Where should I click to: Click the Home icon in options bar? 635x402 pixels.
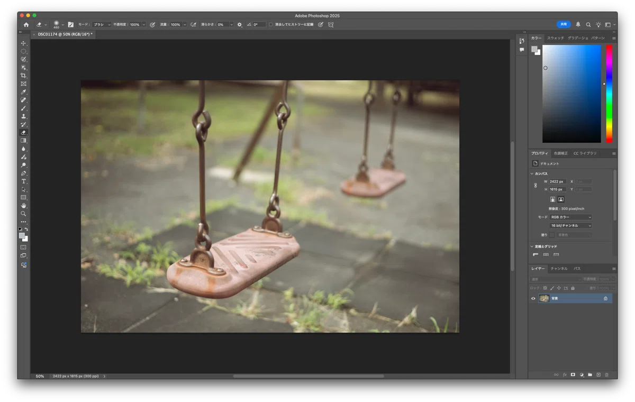26,24
